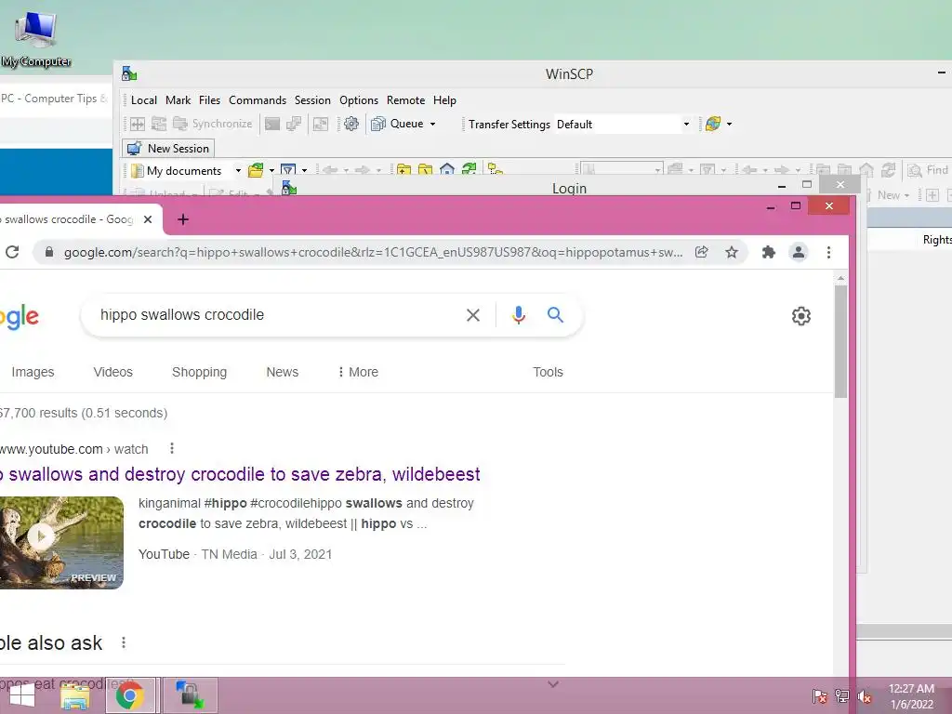Open WinSCP Preferences gear icon
952x714 pixels.
click(350, 124)
